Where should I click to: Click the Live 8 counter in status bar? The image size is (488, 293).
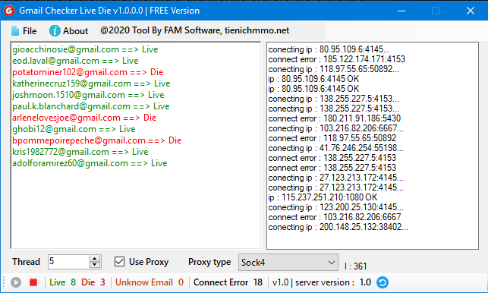[x=62, y=282]
